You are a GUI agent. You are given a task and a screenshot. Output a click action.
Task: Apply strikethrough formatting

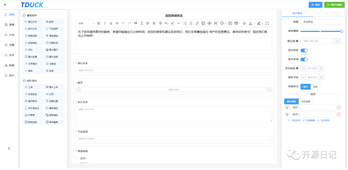117,23
